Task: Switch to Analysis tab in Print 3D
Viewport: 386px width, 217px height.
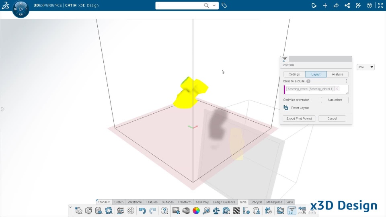Action: click(x=337, y=74)
